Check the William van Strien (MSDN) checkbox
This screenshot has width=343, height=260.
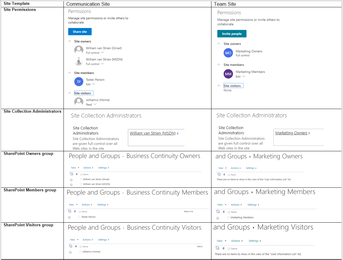pos(71,184)
